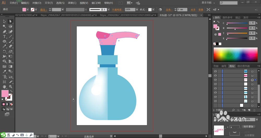Open the 文件(F) menu
The width and height of the screenshot is (261, 138).
(x=14, y=3)
